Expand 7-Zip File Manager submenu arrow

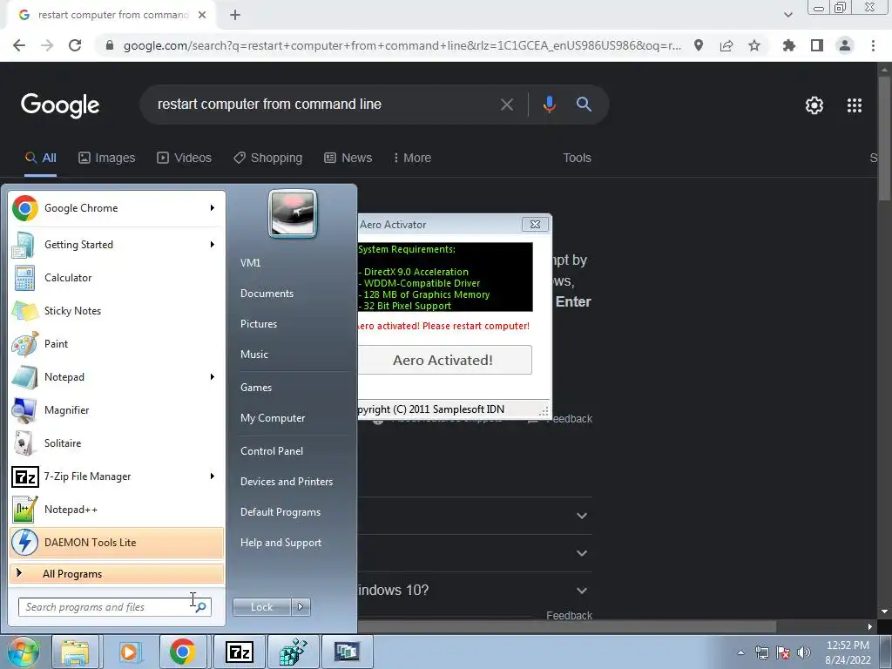pyautogui.click(x=213, y=476)
